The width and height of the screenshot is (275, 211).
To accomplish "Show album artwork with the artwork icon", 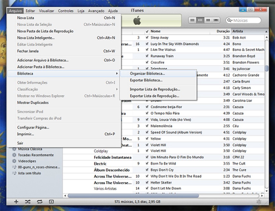I will click(x=51, y=201).
